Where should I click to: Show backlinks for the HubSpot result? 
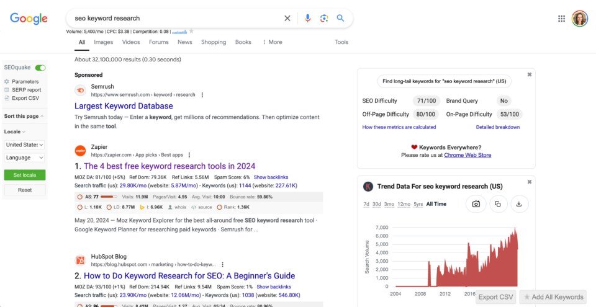click(274, 287)
